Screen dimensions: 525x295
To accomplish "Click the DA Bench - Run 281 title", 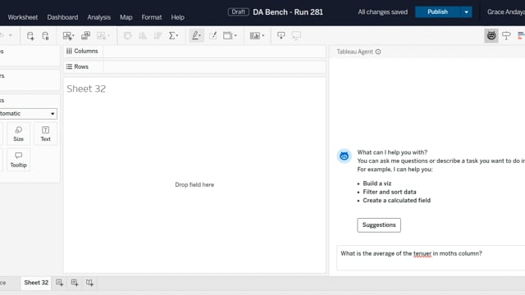I will pyautogui.click(x=288, y=12).
